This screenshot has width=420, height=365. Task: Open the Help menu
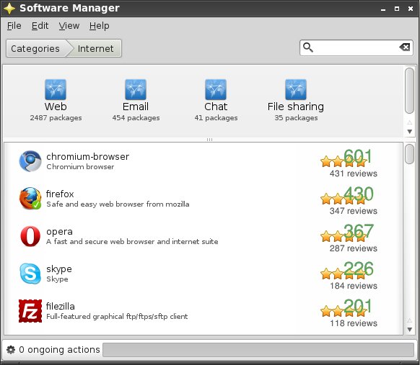(99, 26)
